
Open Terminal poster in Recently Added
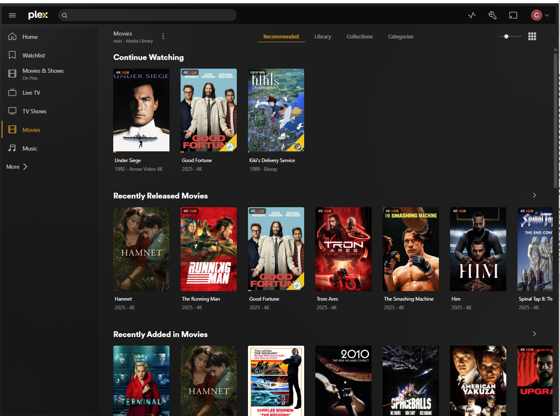(x=141, y=381)
